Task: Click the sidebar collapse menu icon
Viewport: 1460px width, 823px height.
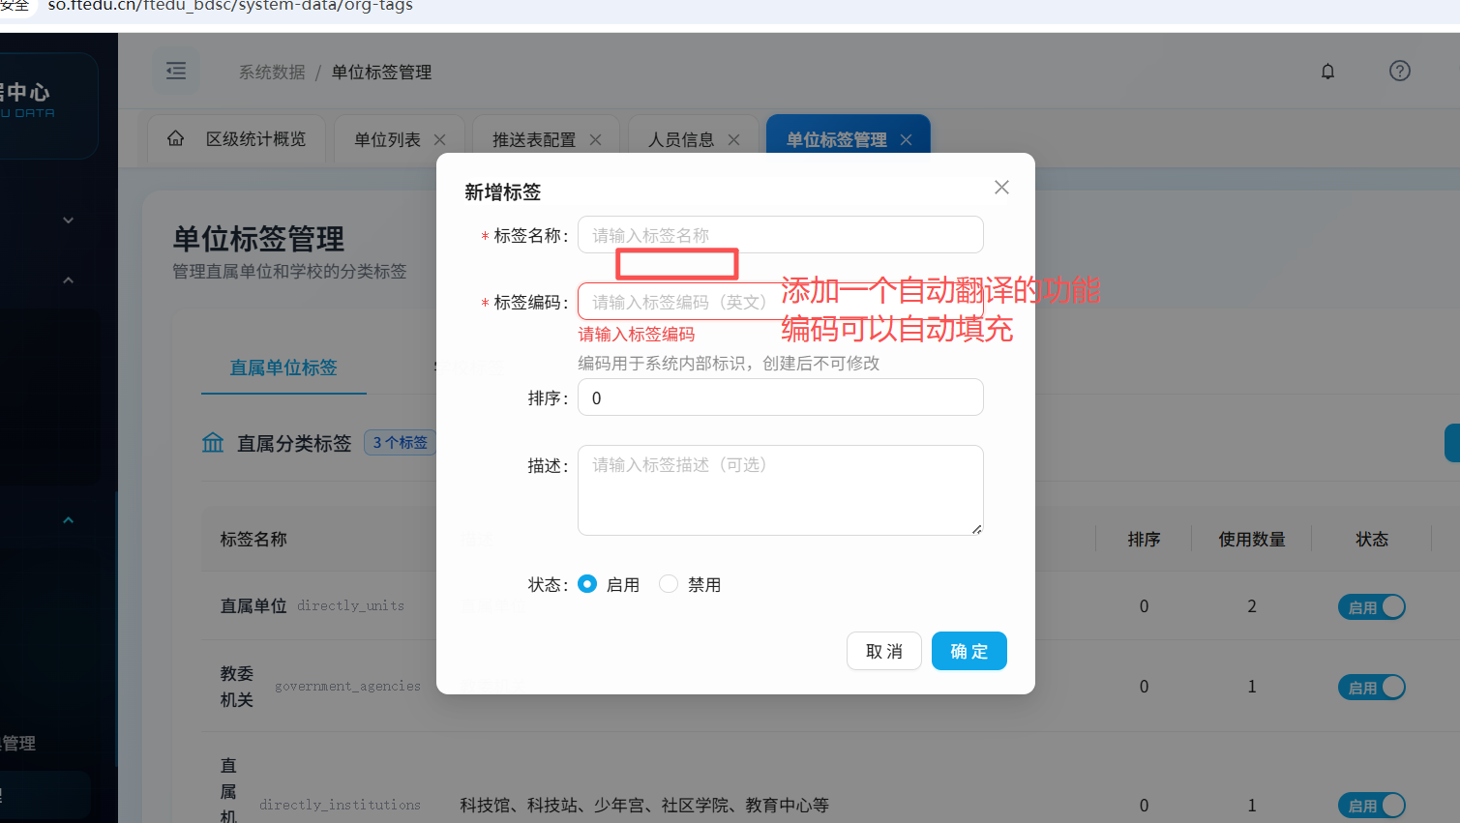Action: pyautogui.click(x=176, y=72)
